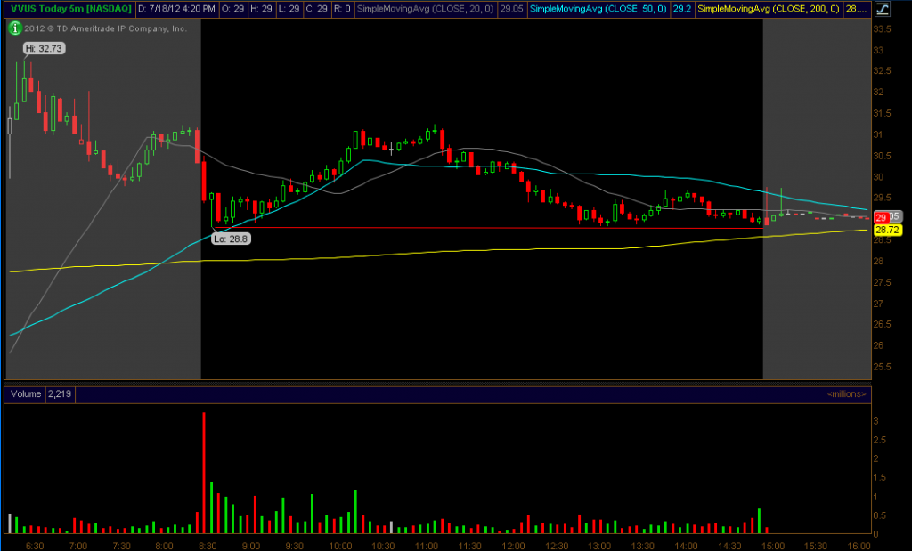This screenshot has width=912, height=551.
Task: Click the Volume study label
Action: coord(26,394)
